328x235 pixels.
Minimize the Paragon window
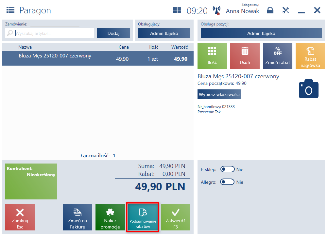tap(301, 12)
